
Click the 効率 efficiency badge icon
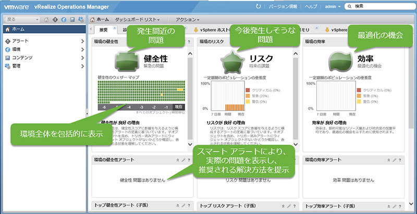coord(340,62)
